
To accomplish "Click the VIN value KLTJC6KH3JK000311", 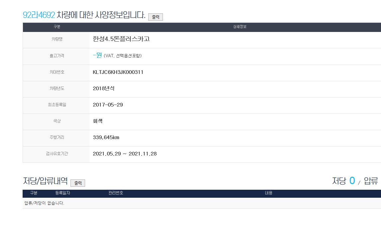I will click(x=118, y=72).
